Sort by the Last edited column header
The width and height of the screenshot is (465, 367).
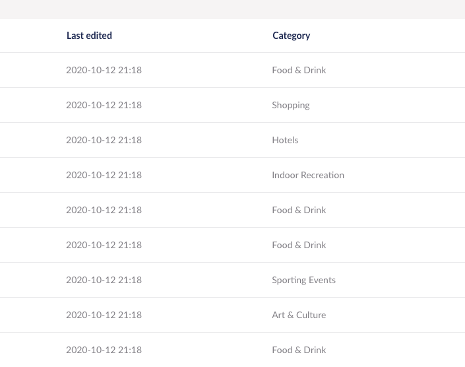click(89, 36)
